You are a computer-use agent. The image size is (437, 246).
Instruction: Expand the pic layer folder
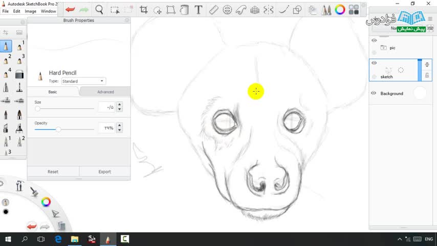click(x=384, y=48)
